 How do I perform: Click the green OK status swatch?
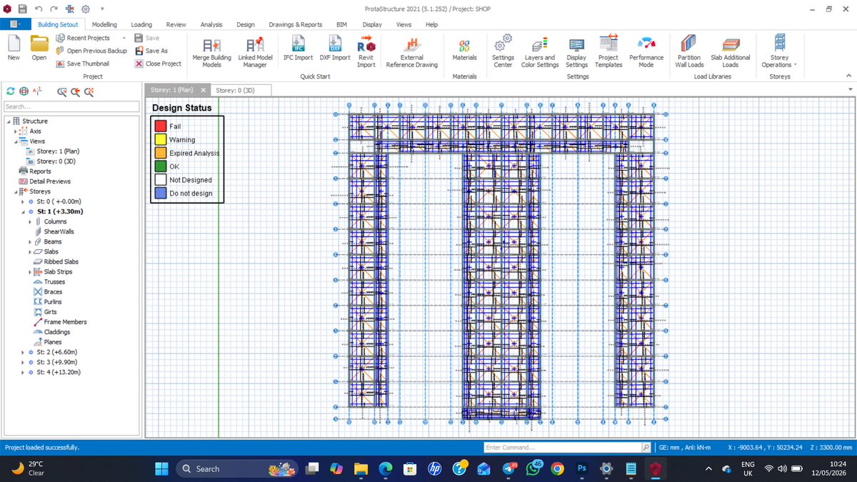click(x=160, y=166)
